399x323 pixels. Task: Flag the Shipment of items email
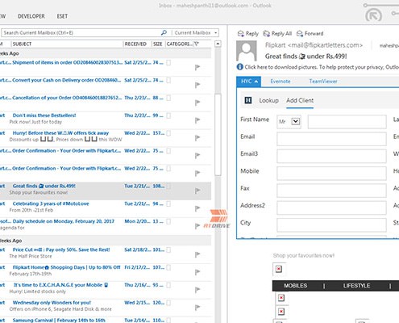(197, 67)
